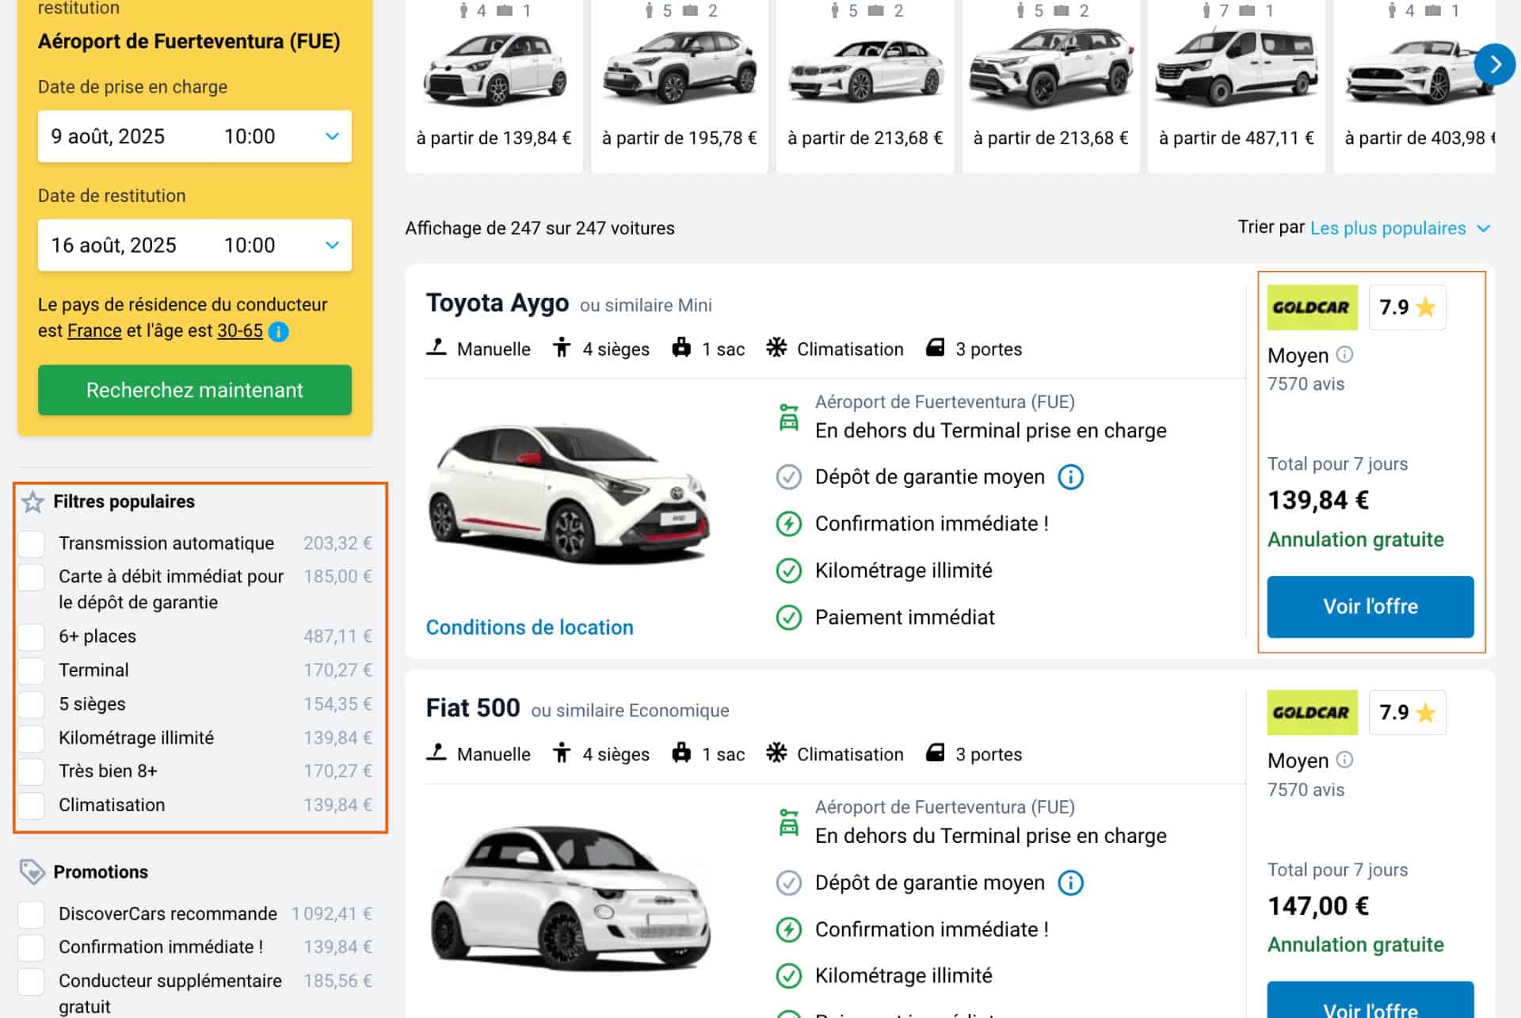Click Recherchez maintenant button
Image resolution: width=1521 pixels, height=1018 pixels.
195,390
